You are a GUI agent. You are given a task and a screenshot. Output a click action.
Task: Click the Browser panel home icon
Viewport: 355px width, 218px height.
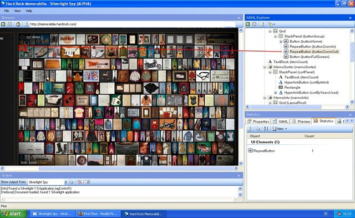pos(18,24)
